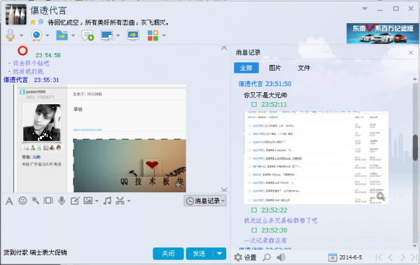The image size is (420, 265).
Task: Expand the 发送 button dropdown arrow
Action: 220,254
